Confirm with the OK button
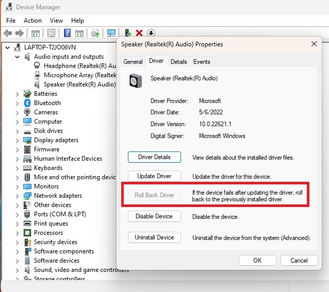 pyautogui.click(x=257, y=261)
